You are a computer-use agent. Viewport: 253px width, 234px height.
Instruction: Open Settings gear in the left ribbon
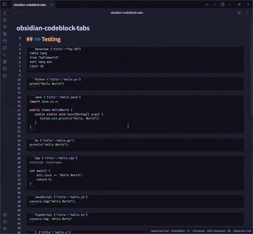tap(5, 228)
